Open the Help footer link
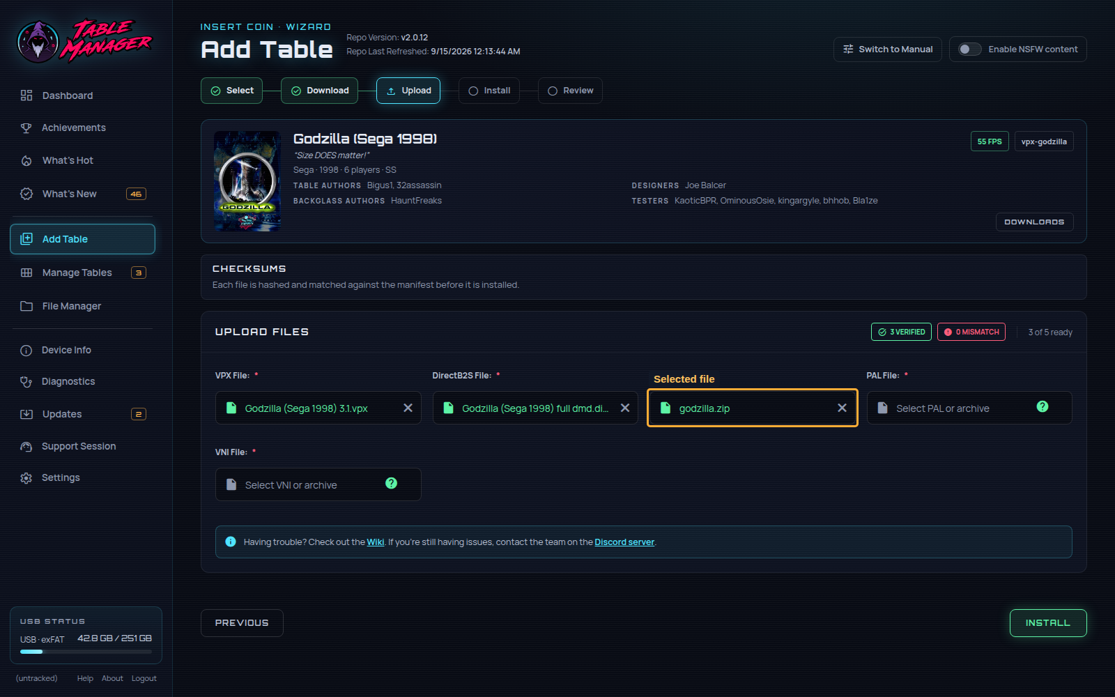The height and width of the screenshot is (697, 1115). click(x=85, y=678)
